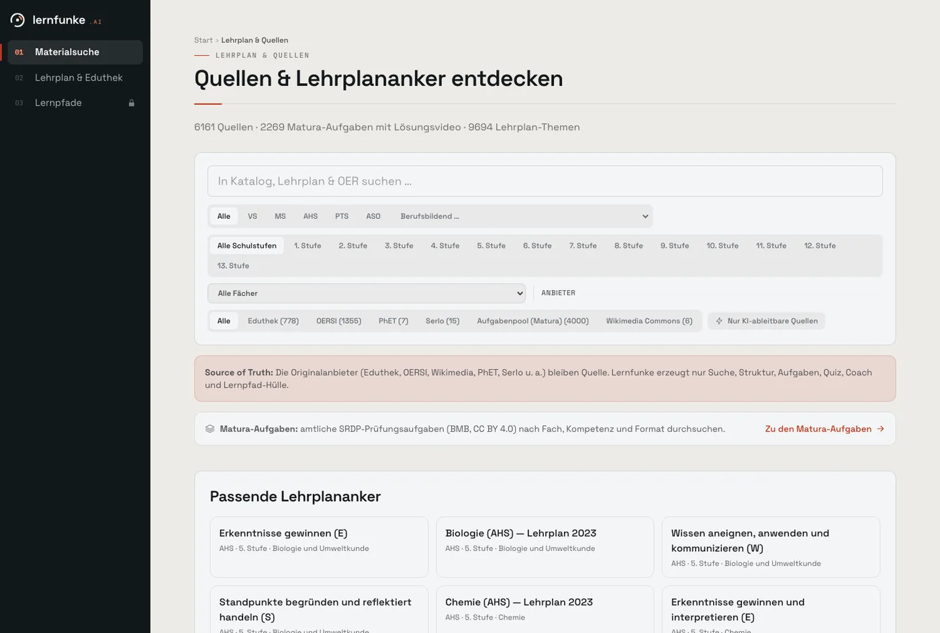This screenshot has width=940, height=633.
Task: Open Erkenntnisse gewinnen und interpretieren (E) card
Action: pos(771,610)
